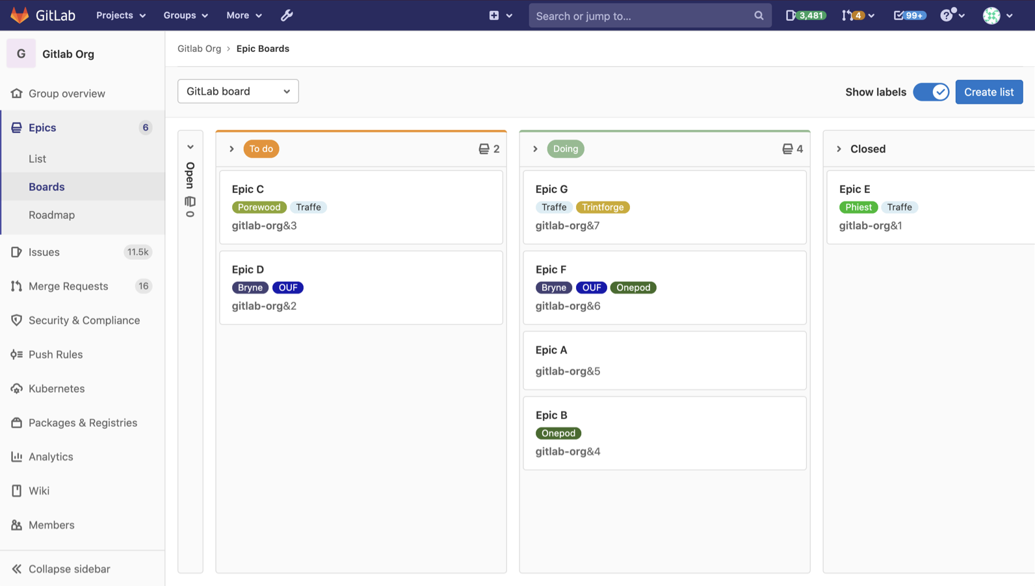The width and height of the screenshot is (1035, 586).
Task: Open the Groups dropdown menu
Action: pos(185,15)
